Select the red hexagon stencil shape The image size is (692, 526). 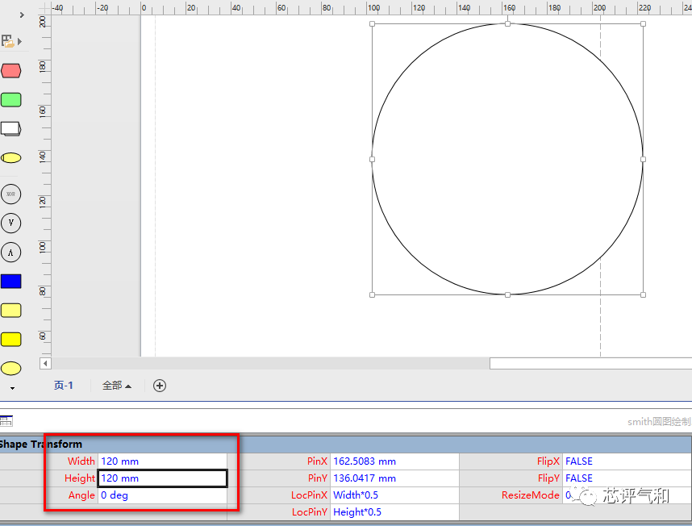[11, 71]
